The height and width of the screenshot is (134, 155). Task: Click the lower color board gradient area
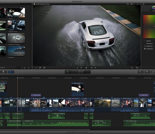[x=149, y=32]
